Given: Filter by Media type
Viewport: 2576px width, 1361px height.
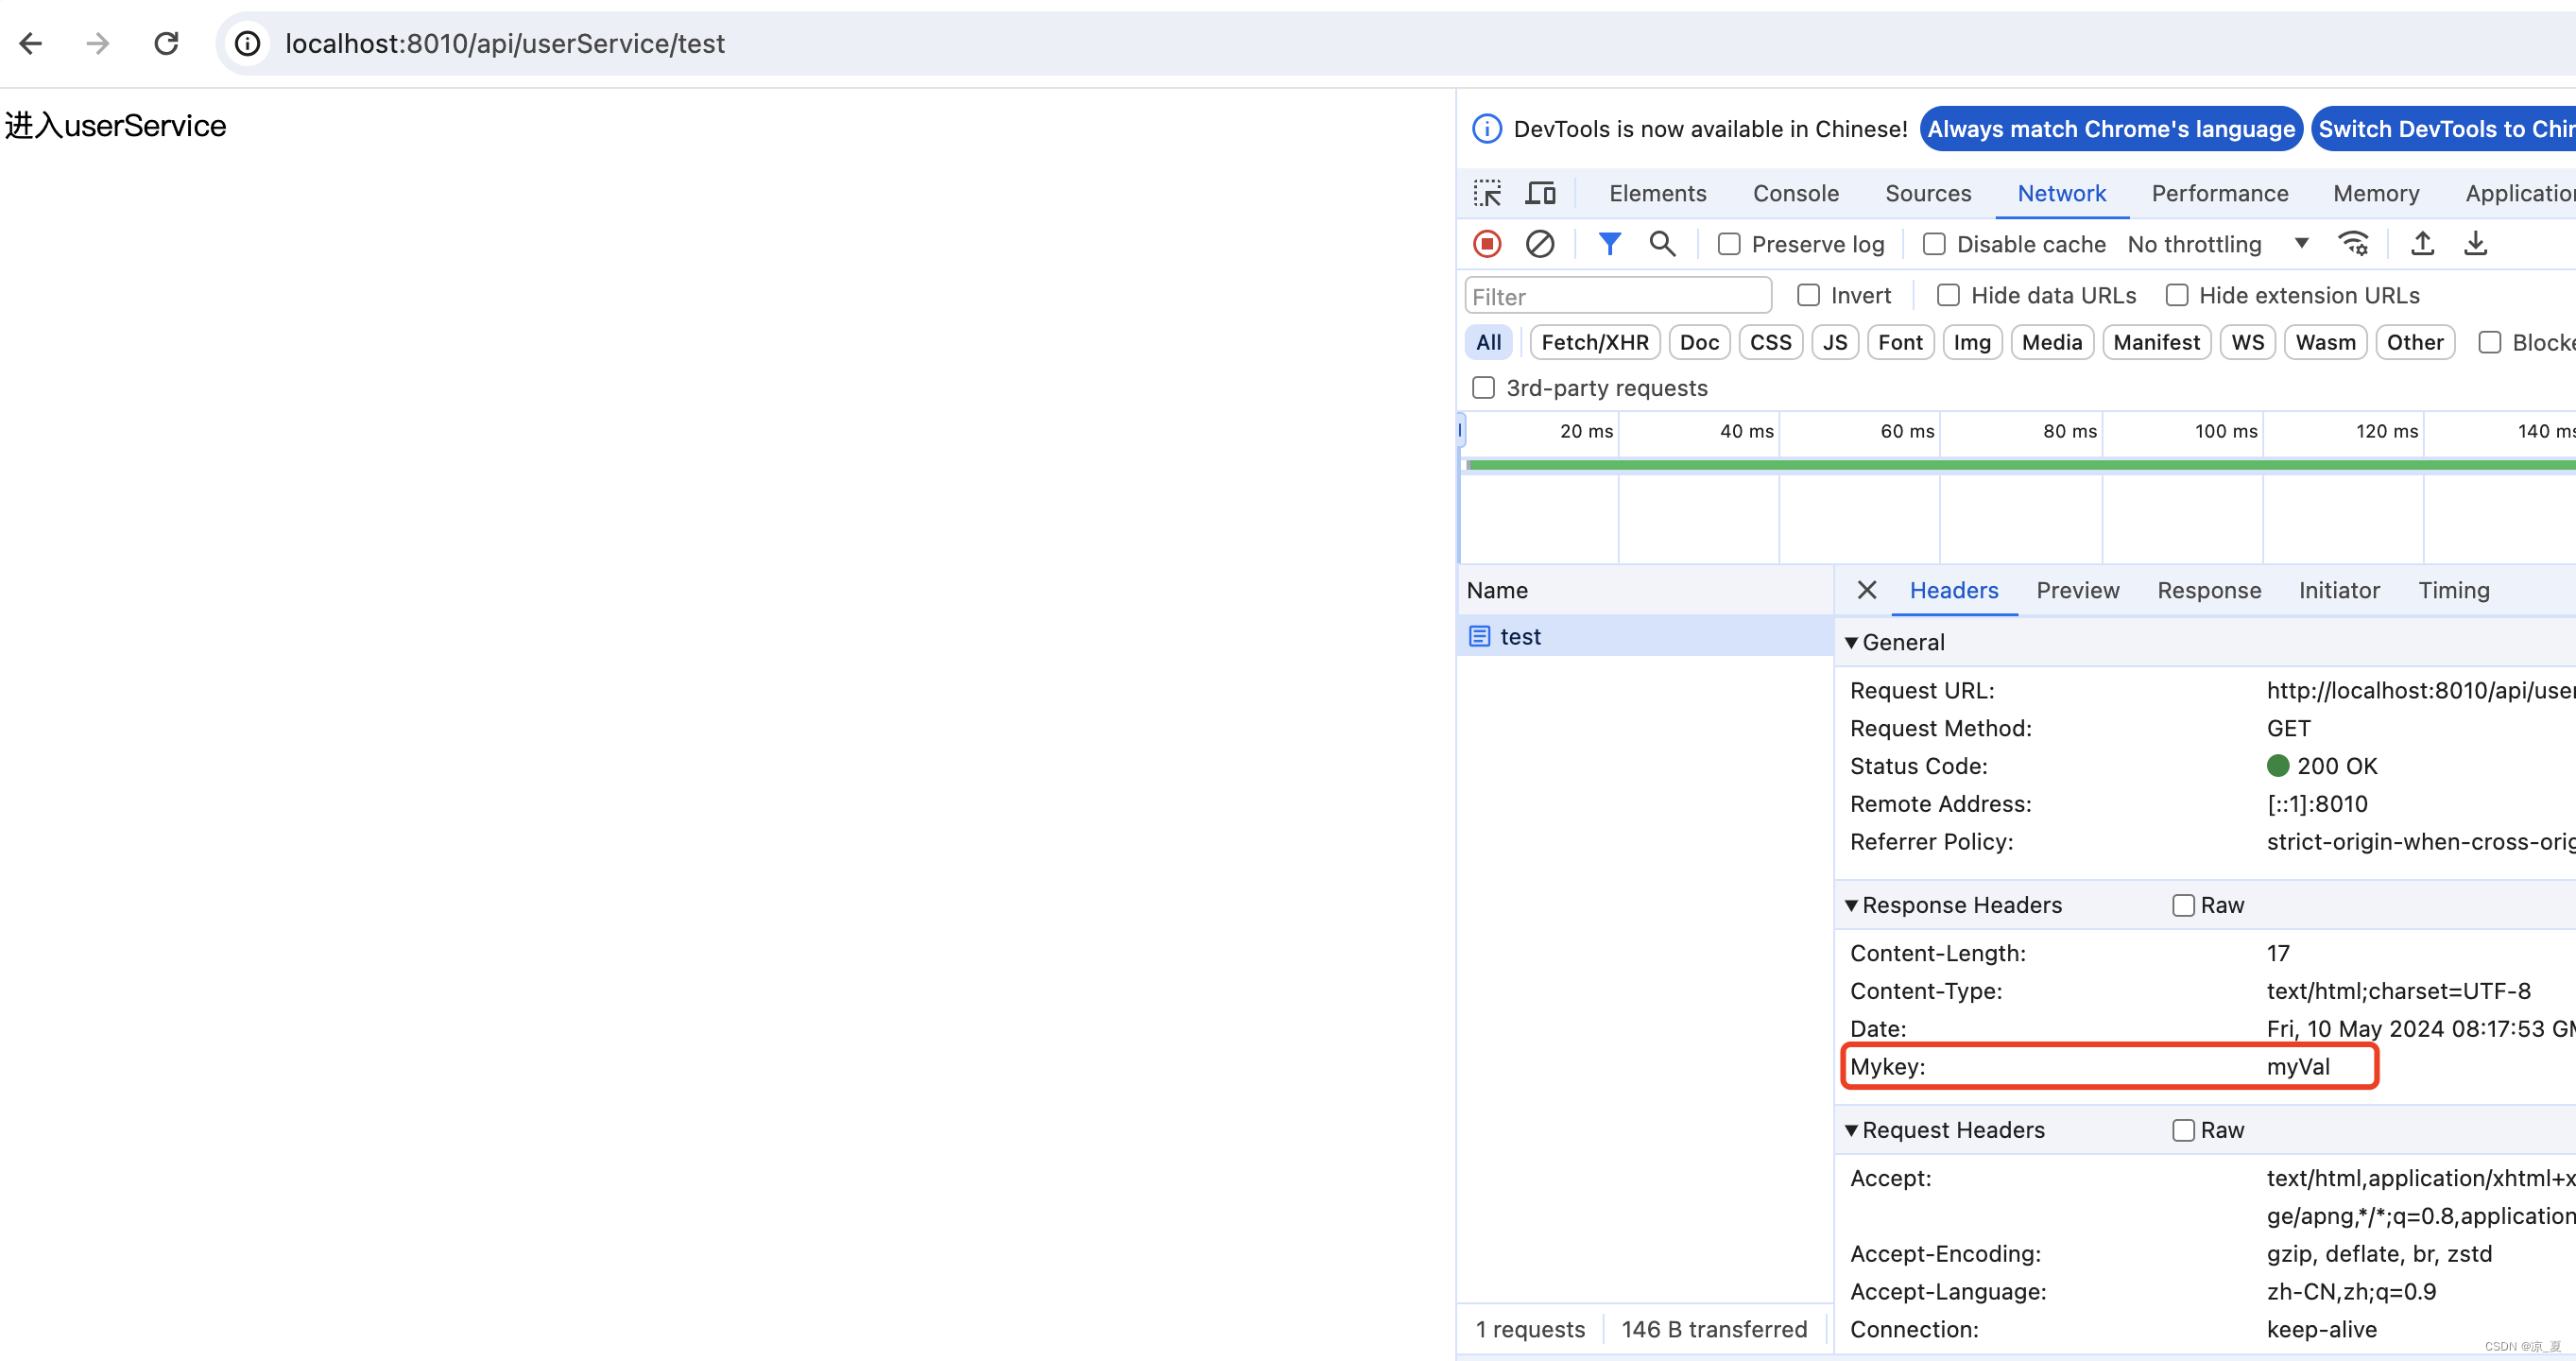Looking at the screenshot, I should pyautogui.click(x=2051, y=343).
